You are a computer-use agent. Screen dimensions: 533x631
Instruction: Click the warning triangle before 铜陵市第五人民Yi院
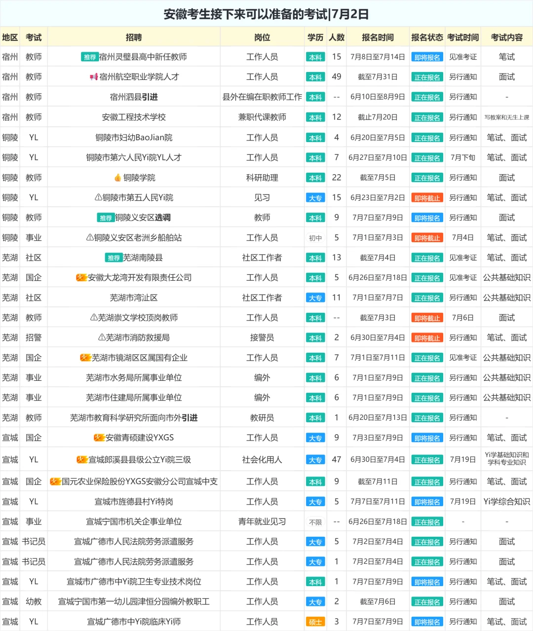pyautogui.click(x=98, y=197)
